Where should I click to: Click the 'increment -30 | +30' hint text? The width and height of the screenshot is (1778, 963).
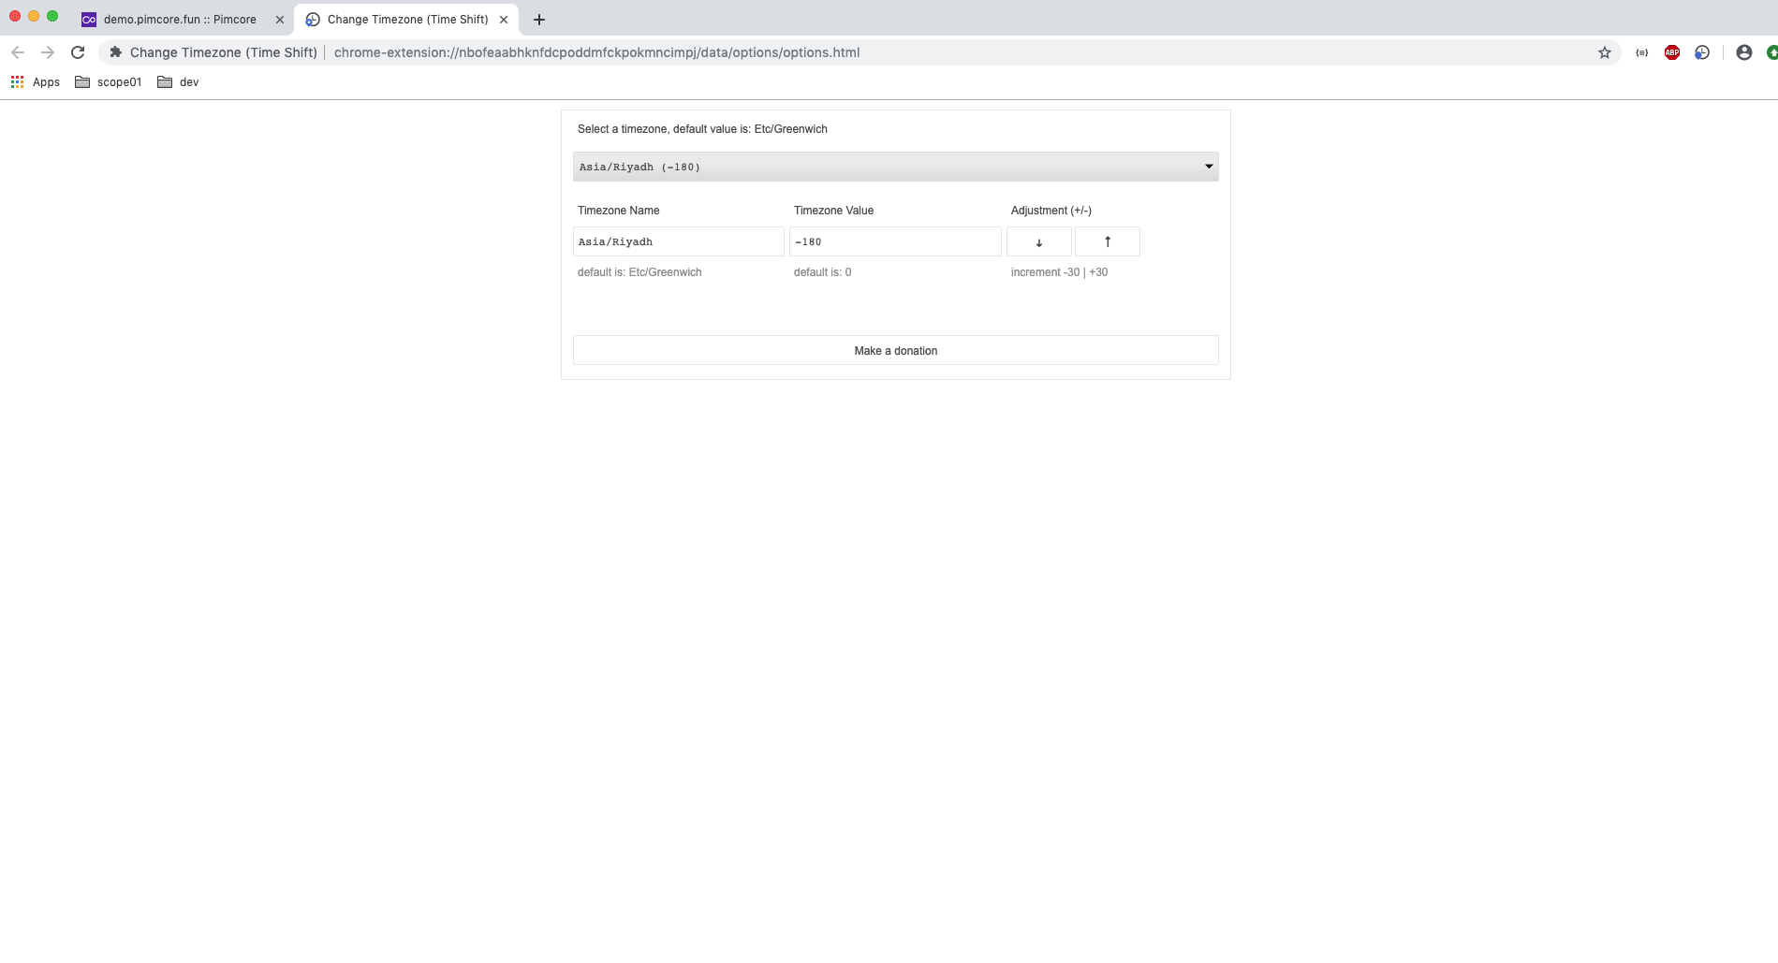[1059, 272]
